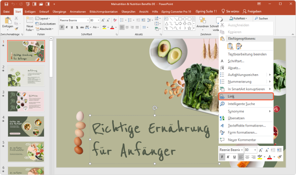Click Form formatieren... menu entry
The image size is (296, 175).
click(x=246, y=132)
